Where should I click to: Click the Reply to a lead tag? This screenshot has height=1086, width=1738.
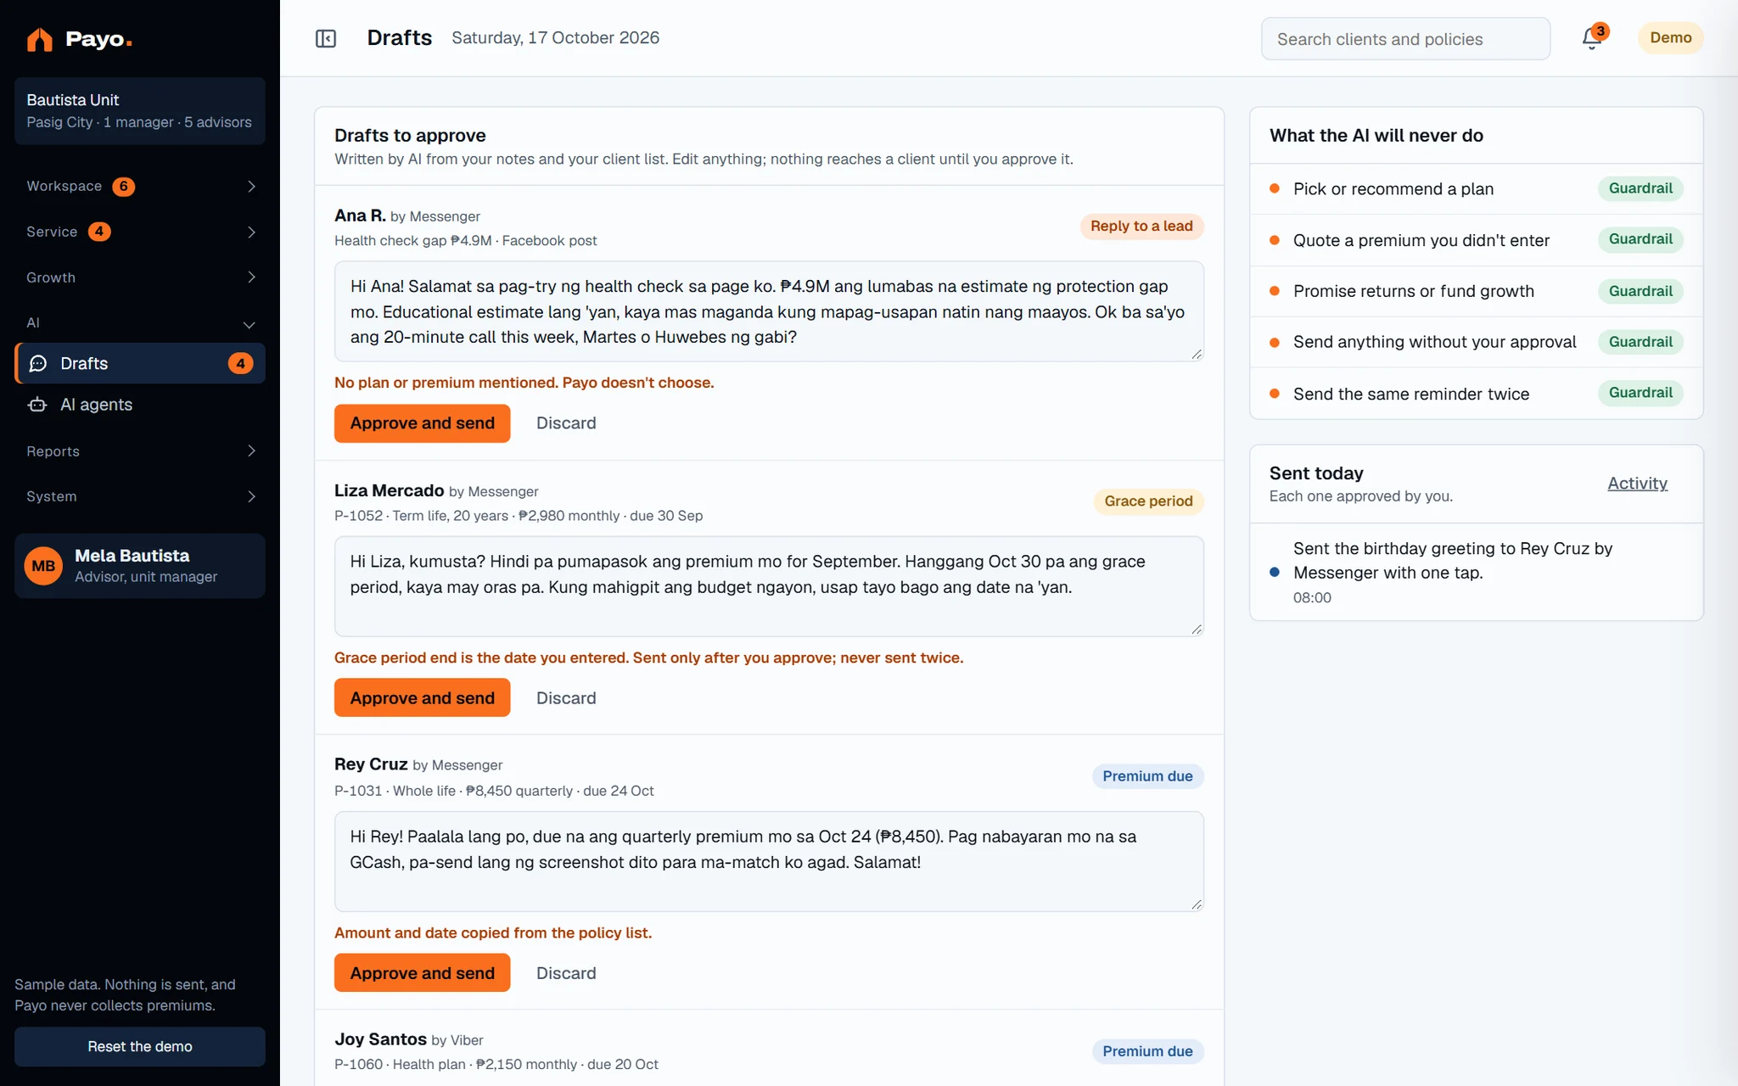click(1141, 227)
